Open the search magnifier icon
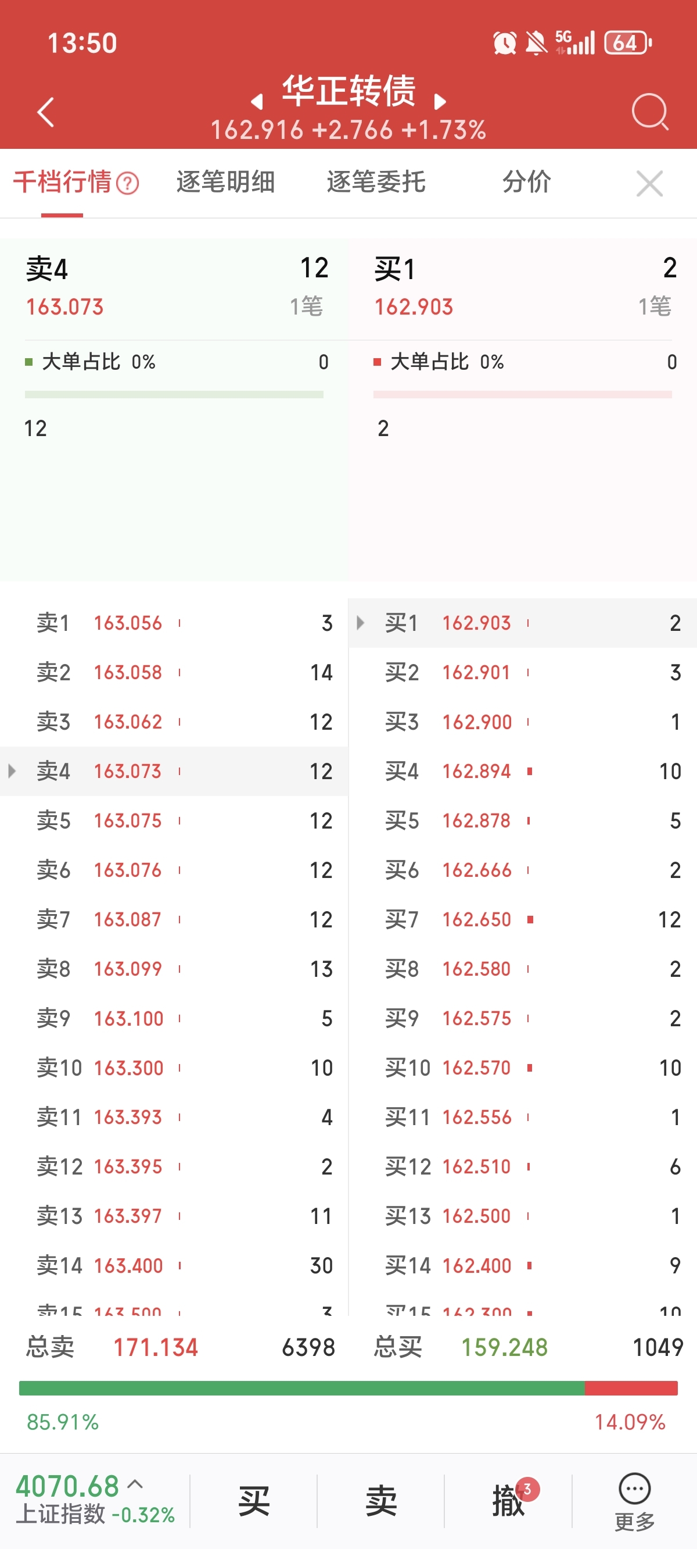Screen dimensions: 697x1549 coord(649,112)
